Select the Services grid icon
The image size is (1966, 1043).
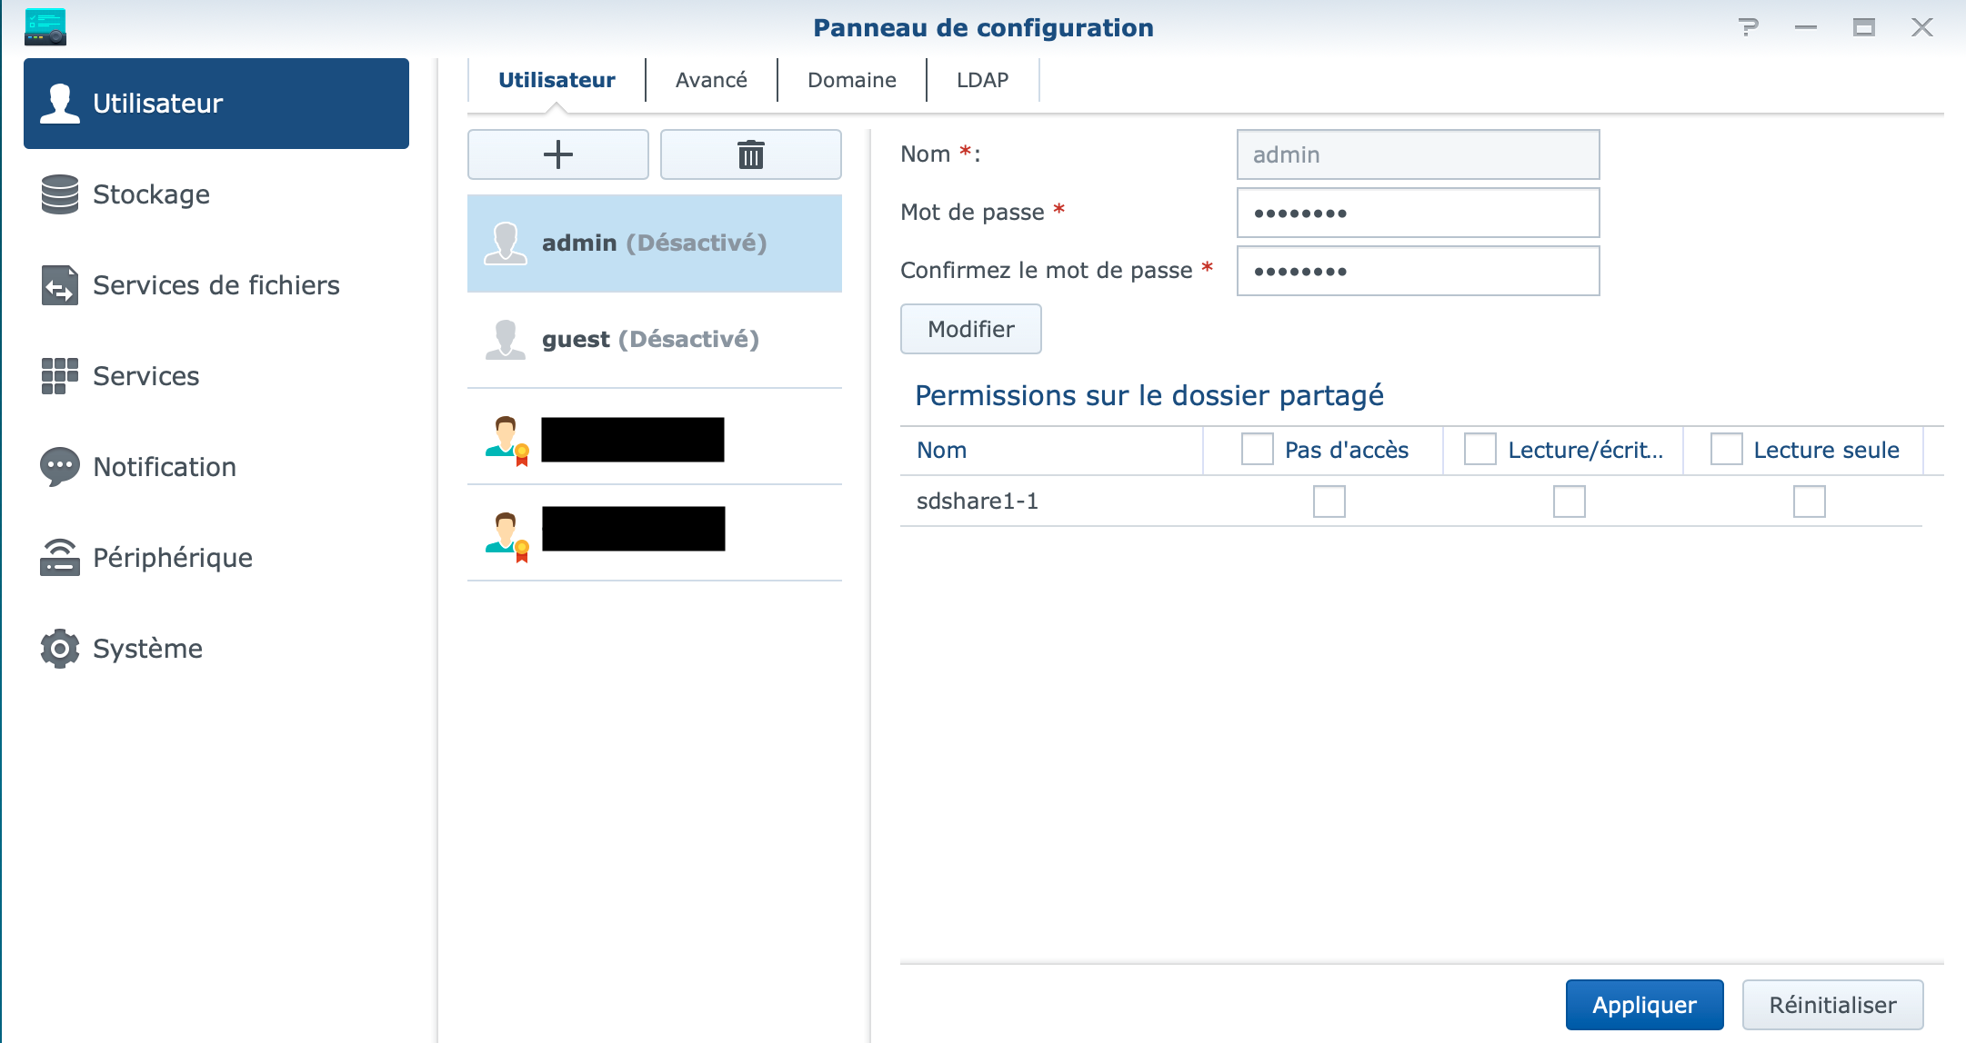pos(60,376)
